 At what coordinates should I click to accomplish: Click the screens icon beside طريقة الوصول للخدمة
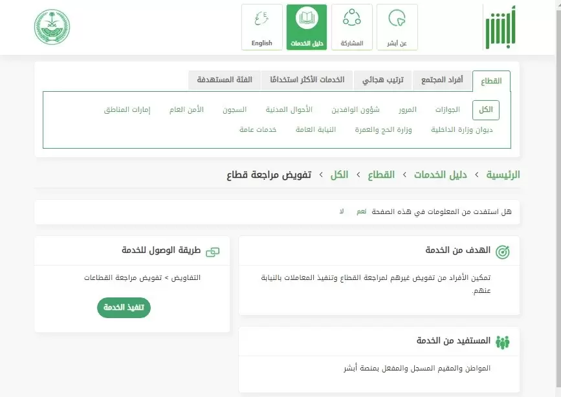click(x=212, y=252)
